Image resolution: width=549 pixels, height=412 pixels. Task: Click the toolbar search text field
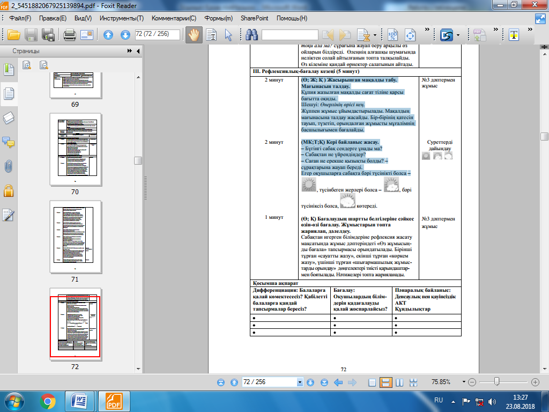290,35
